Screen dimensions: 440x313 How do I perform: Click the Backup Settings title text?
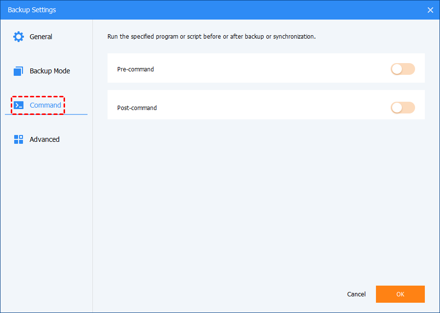click(32, 10)
